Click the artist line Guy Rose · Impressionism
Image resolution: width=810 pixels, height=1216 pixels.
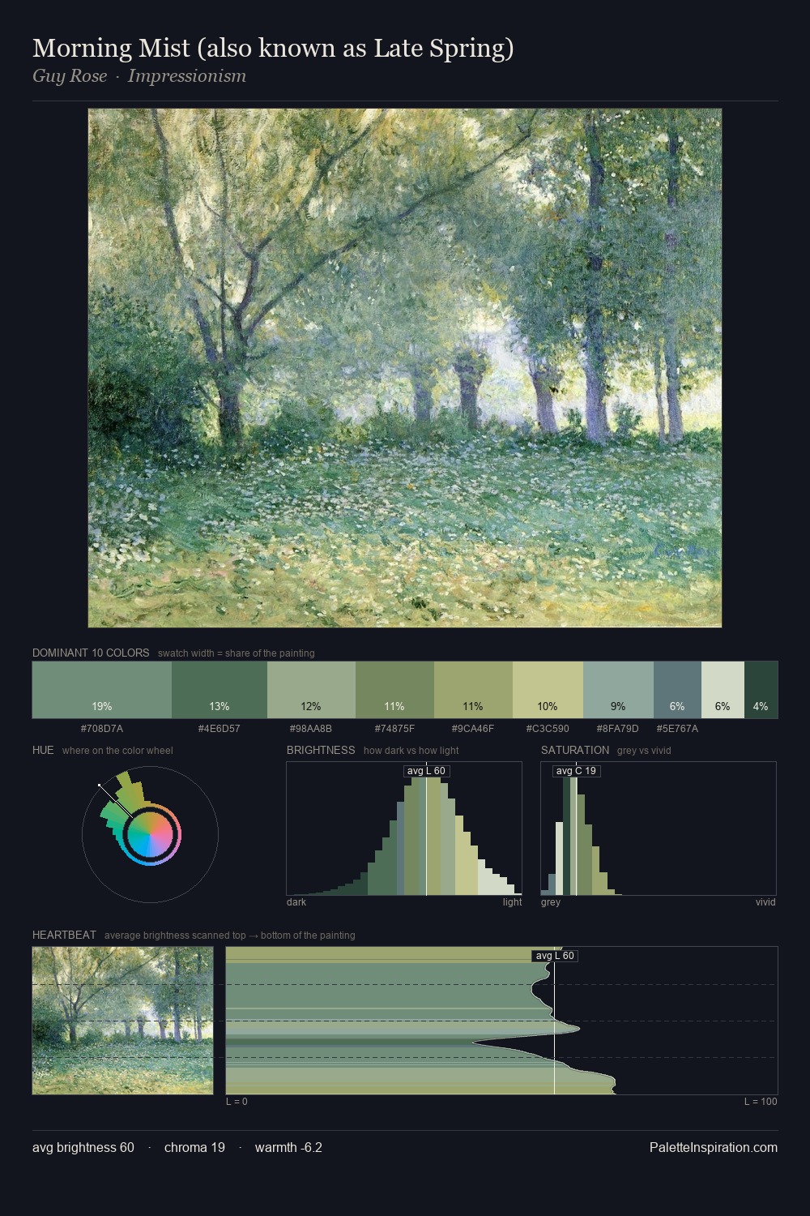tap(139, 76)
